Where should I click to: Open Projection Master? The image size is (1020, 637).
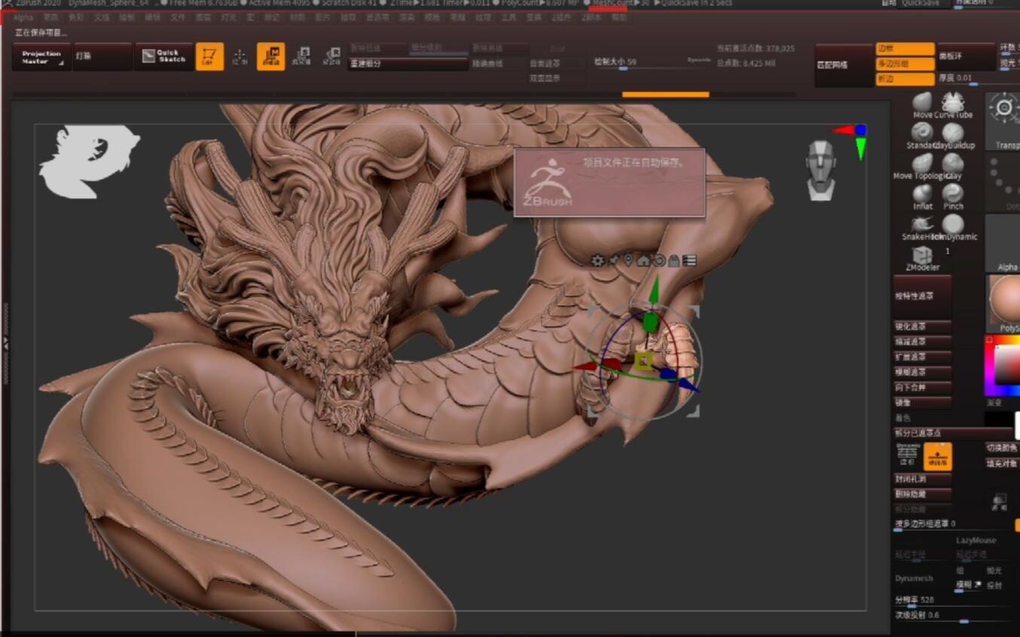click(41, 56)
